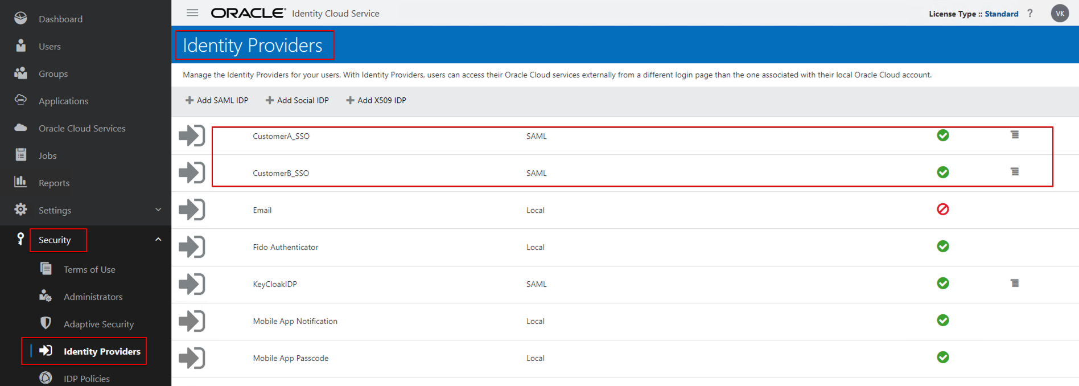Open the action menu for CustomerB_SSO
This screenshot has height=386, width=1079.
(1014, 172)
